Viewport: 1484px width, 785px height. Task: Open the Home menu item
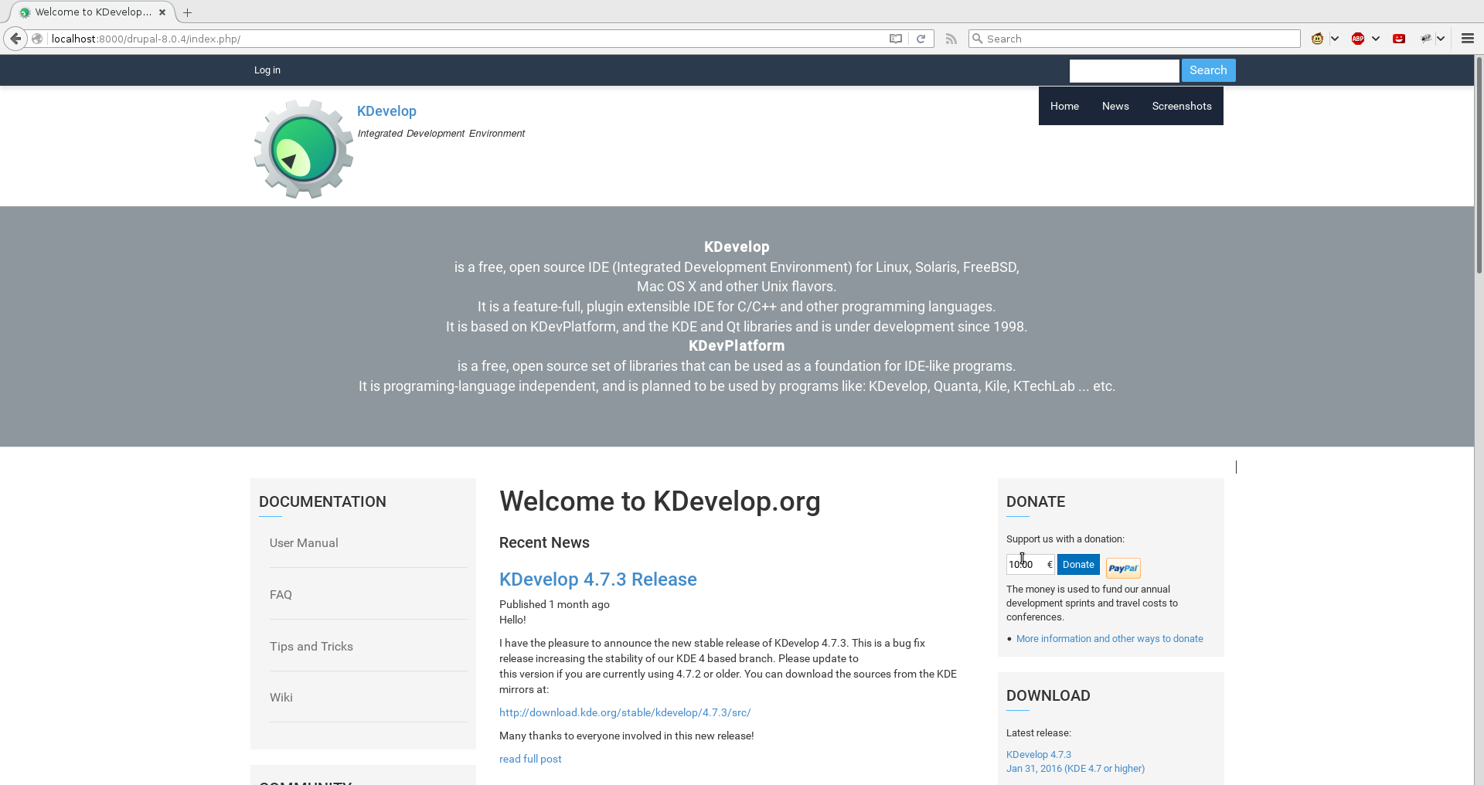click(x=1064, y=107)
